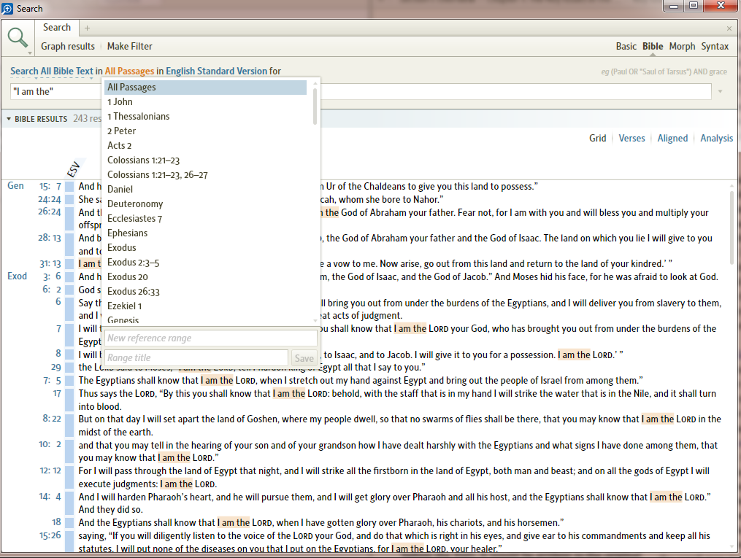741x558 pixels.
Task: Add a new tab with plus icon
Action: (x=88, y=28)
